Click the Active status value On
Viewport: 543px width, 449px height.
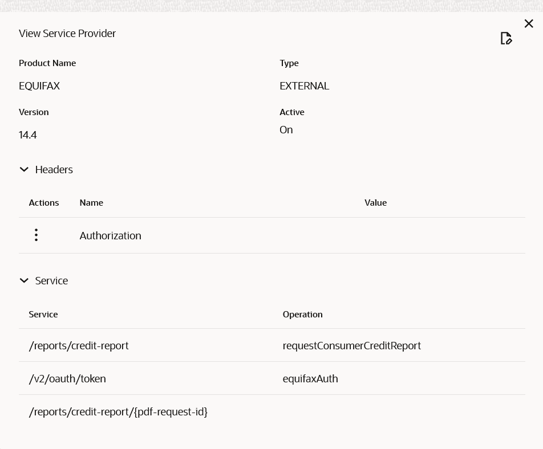coord(286,130)
